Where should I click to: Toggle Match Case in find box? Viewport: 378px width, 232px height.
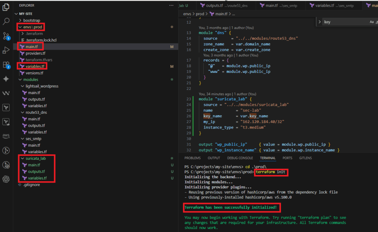[x=371, y=22]
